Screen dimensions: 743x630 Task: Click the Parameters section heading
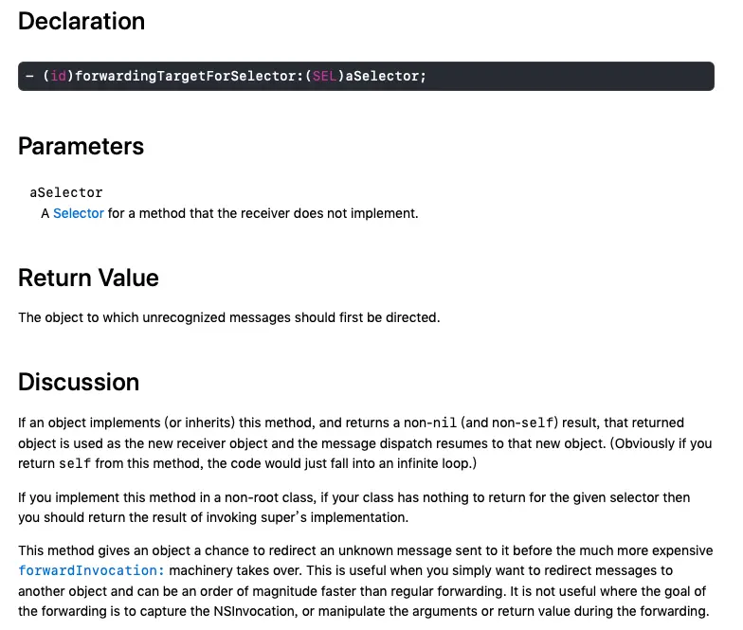82,146
